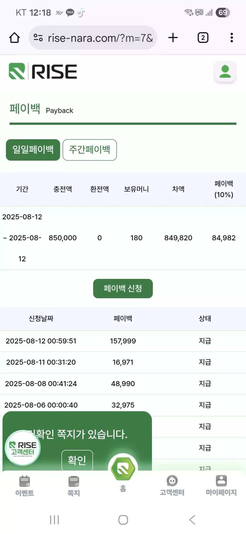Open 고객센터 in bottom navigation

click(172, 486)
